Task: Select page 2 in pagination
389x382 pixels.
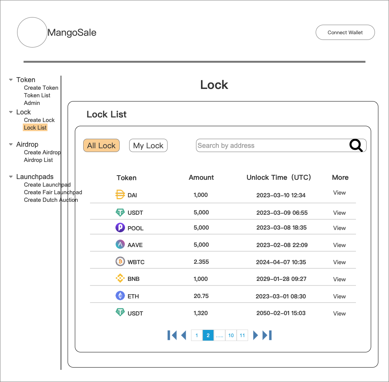Action: click(x=208, y=335)
